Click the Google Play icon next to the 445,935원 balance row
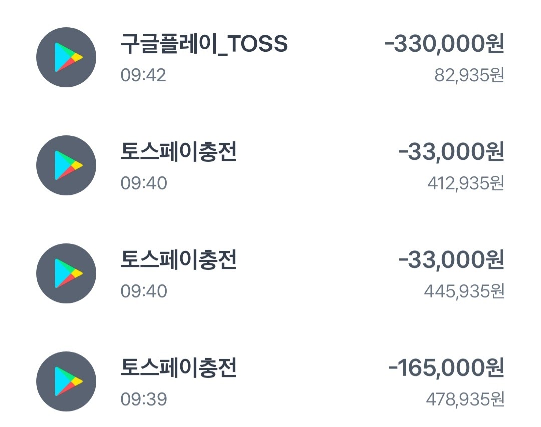The image size is (541, 427). pos(66,273)
